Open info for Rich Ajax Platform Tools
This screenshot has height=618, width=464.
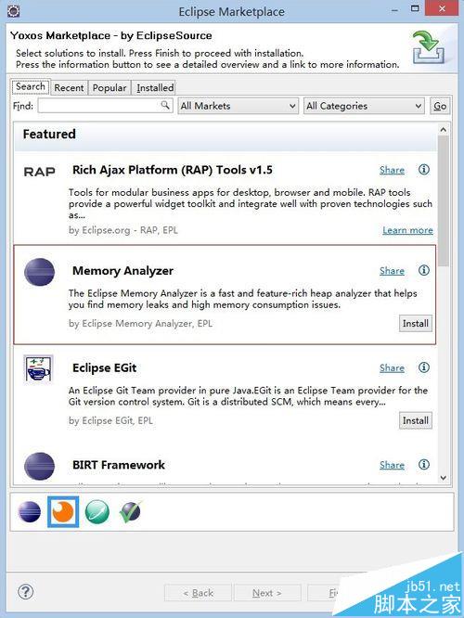(x=424, y=170)
